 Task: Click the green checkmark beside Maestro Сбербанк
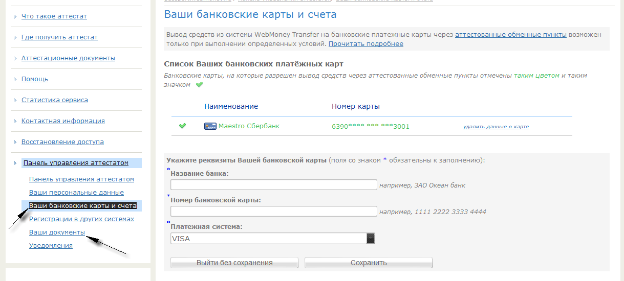[x=182, y=126]
